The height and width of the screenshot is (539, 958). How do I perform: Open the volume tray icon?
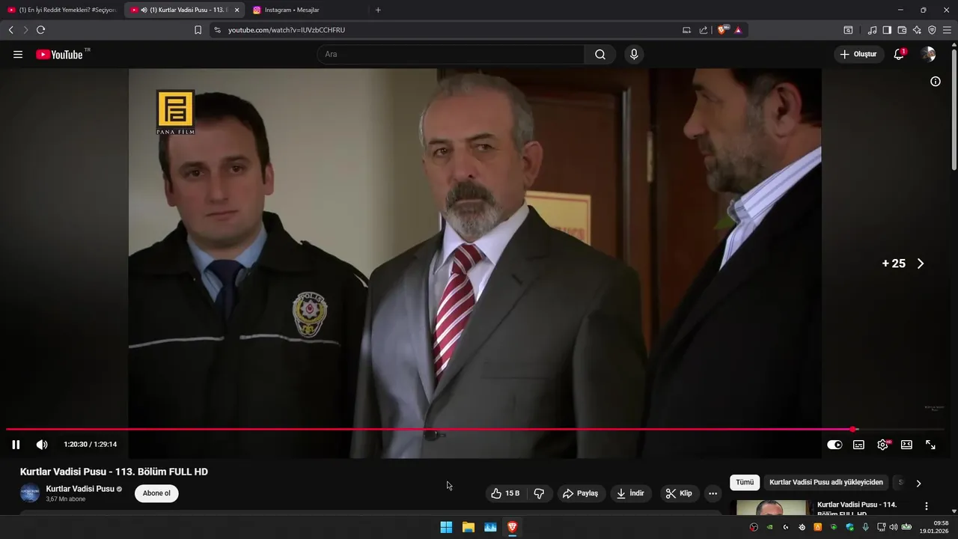(893, 527)
